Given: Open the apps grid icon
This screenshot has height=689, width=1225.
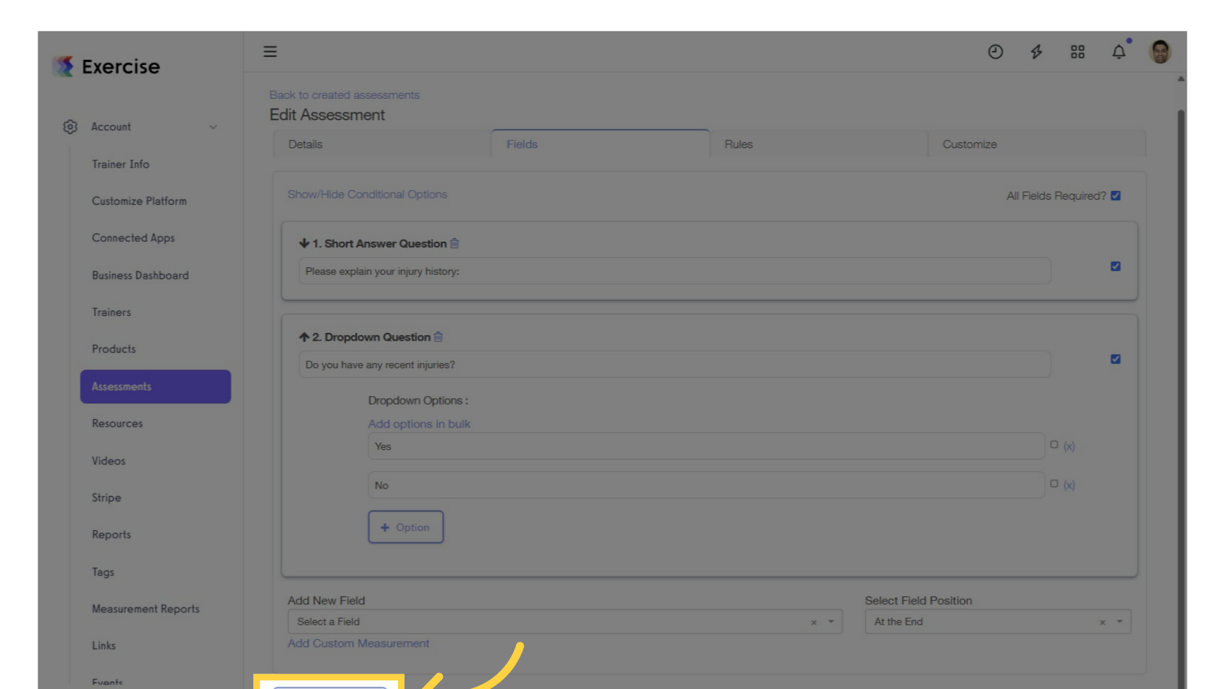Looking at the screenshot, I should pyautogui.click(x=1078, y=52).
